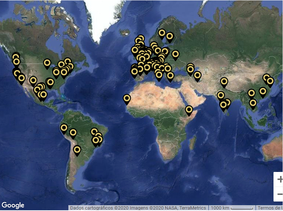Viewport: 283px width, 211px height.
Task: Select the marker in southern Italy
Action: pyautogui.click(x=159, y=76)
